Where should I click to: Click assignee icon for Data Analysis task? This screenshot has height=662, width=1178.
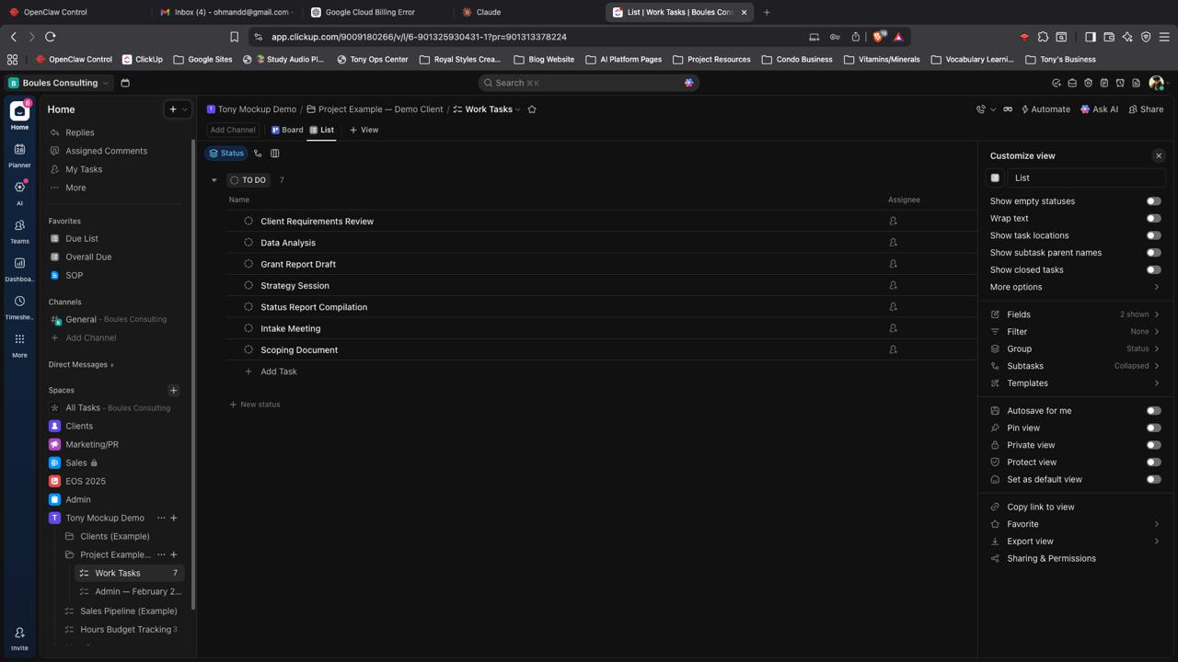[893, 243]
